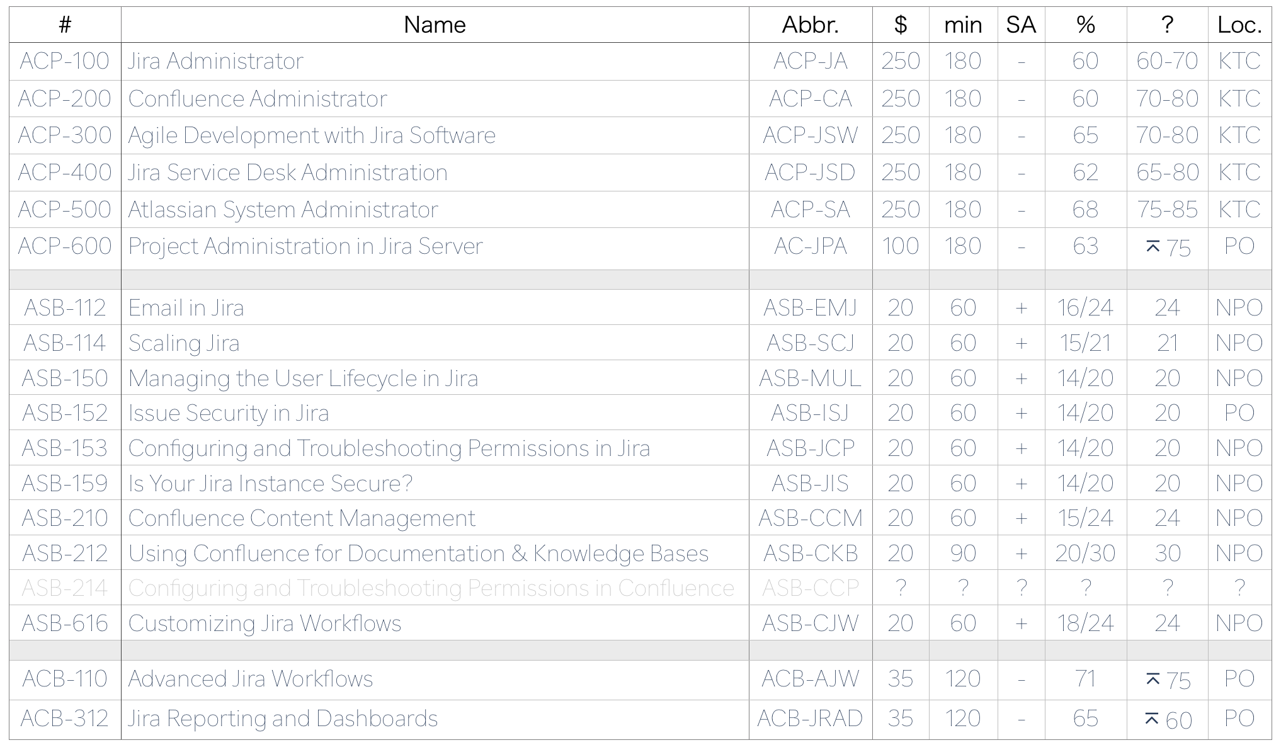Click 'Is Your Jira Instance Secure?' cell
The height and width of the screenshot is (745, 1281).
pyautogui.click(x=435, y=483)
